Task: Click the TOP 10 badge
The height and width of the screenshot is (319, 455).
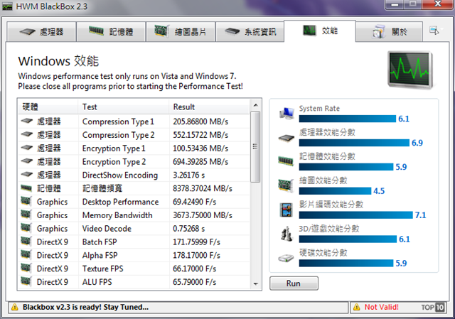Action: [433, 307]
